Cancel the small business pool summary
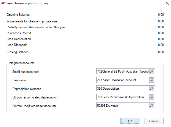The height and width of the screenshot is (127, 171). point(154,121)
